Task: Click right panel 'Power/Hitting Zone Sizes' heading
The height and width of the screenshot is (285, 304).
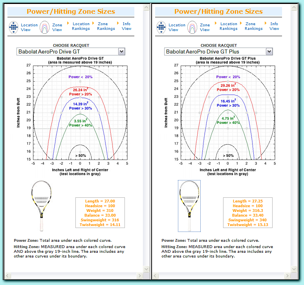Action: coord(218,11)
